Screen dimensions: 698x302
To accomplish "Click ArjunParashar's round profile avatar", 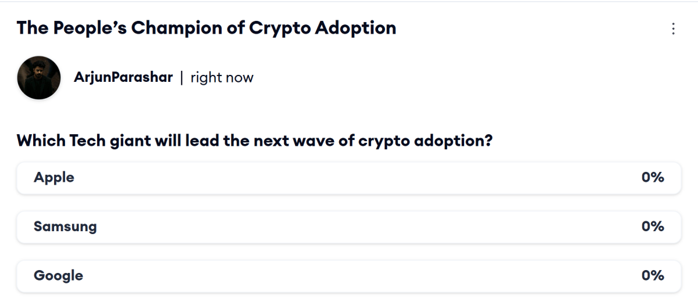I will (x=39, y=77).
